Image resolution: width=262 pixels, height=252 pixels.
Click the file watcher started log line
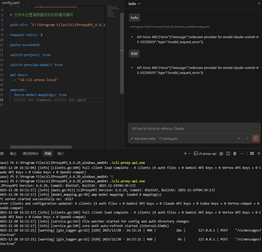tap(95, 221)
